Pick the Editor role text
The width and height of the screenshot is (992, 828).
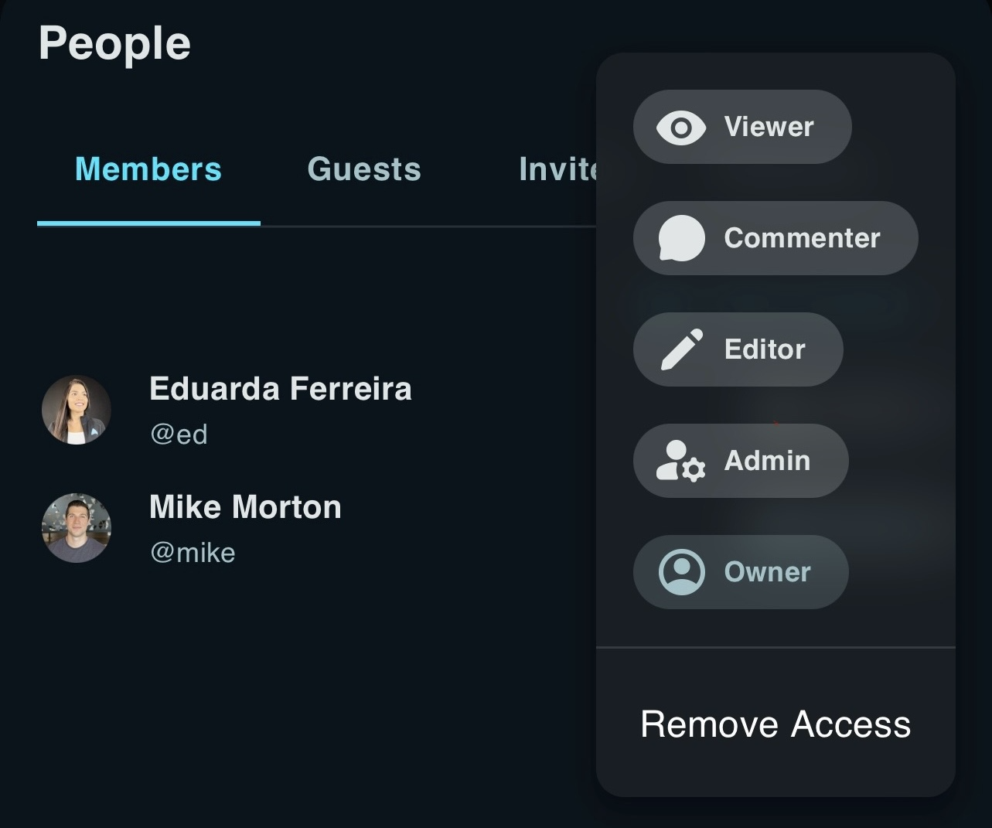(x=765, y=349)
